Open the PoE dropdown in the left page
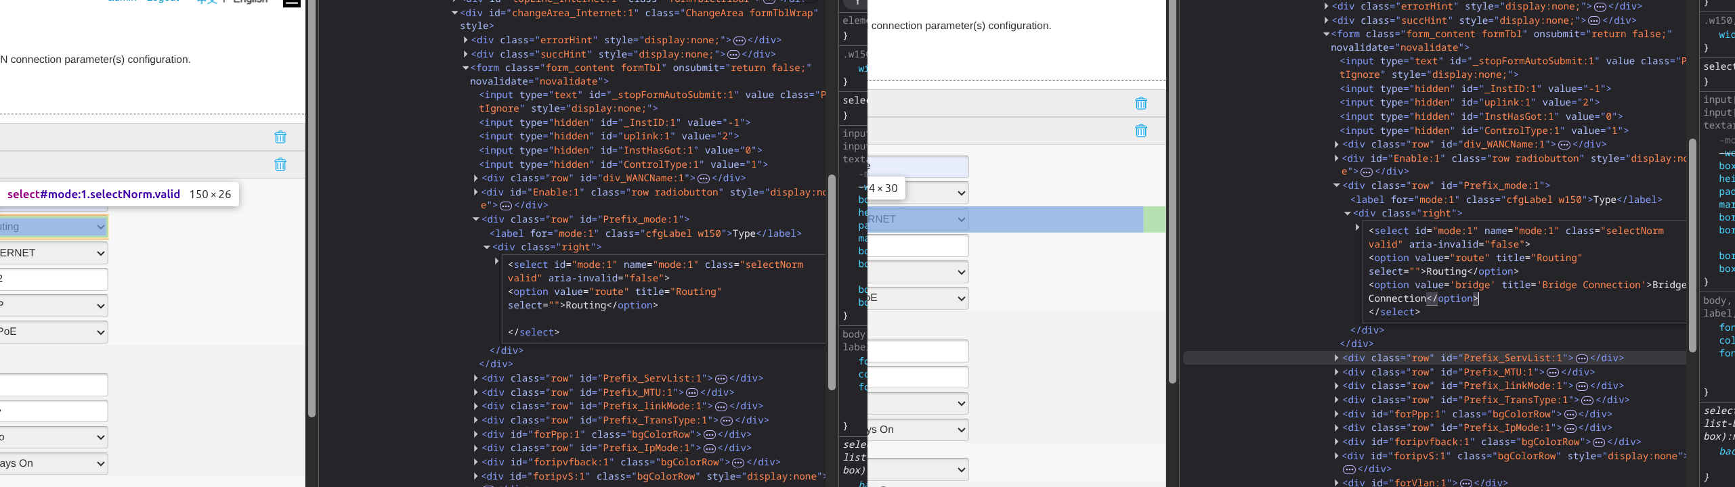This screenshot has width=1735, height=487. coord(53,332)
